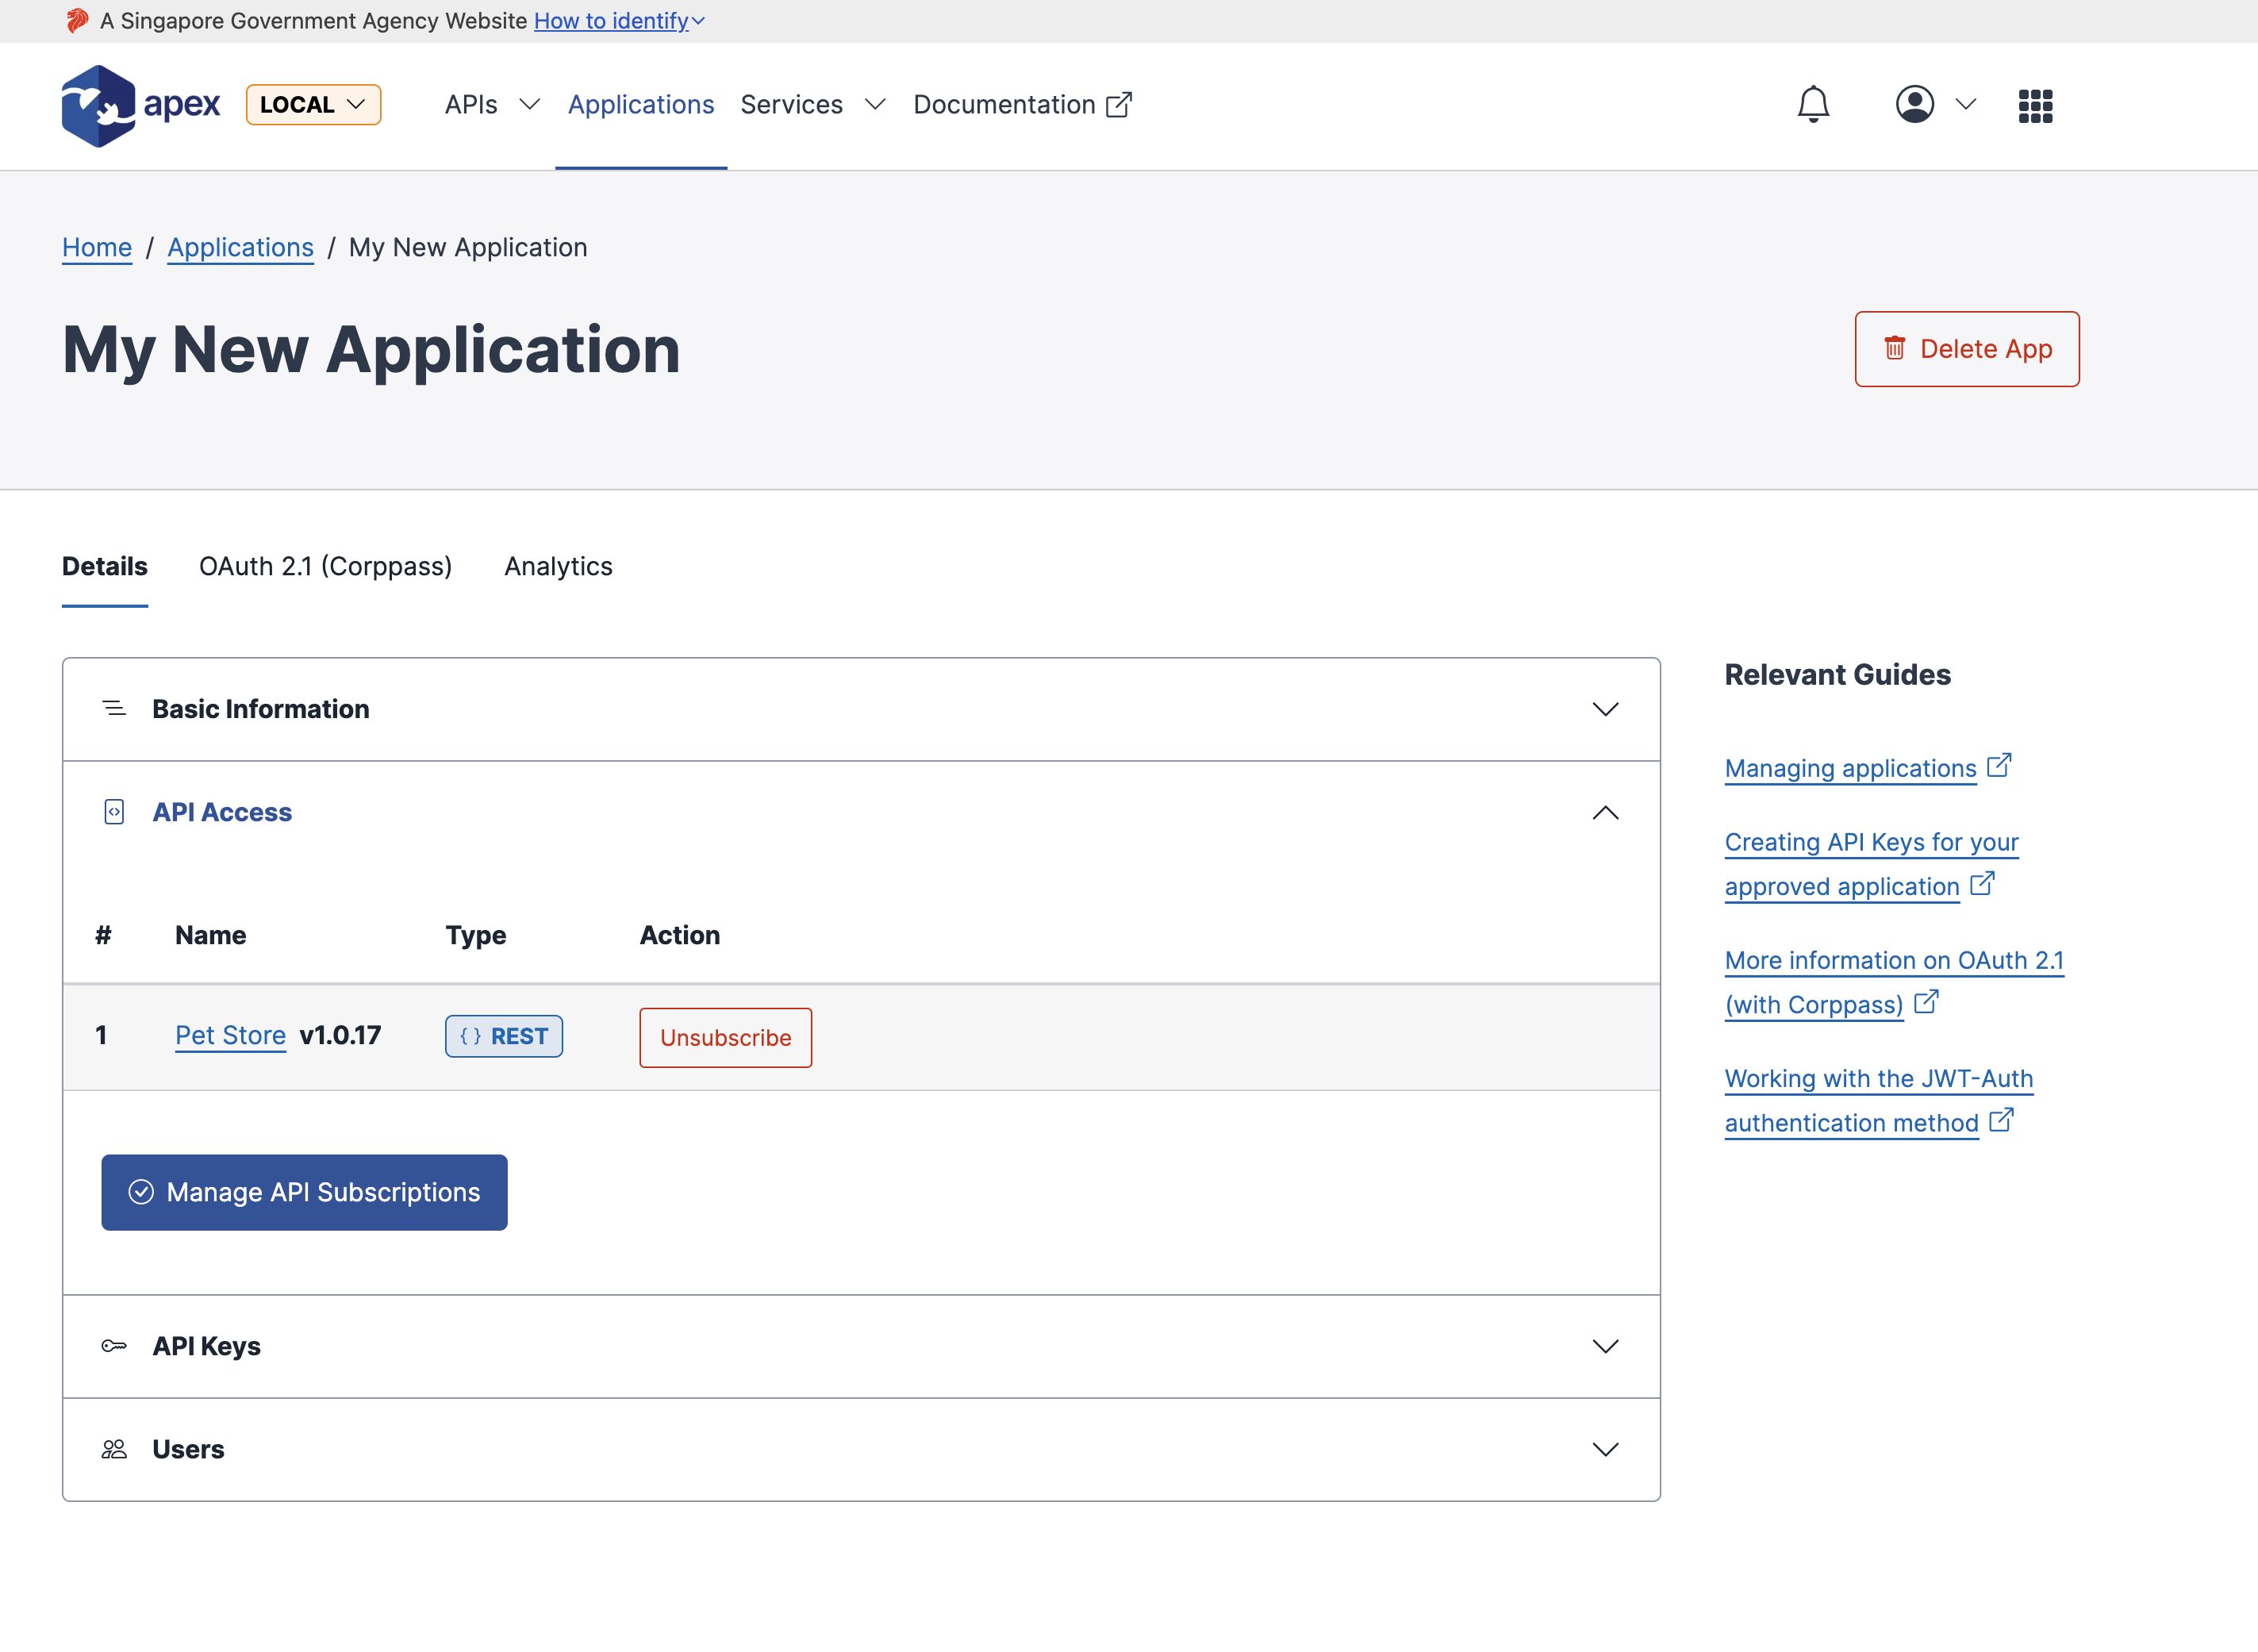Open the LOCAL environment dropdown

point(313,104)
